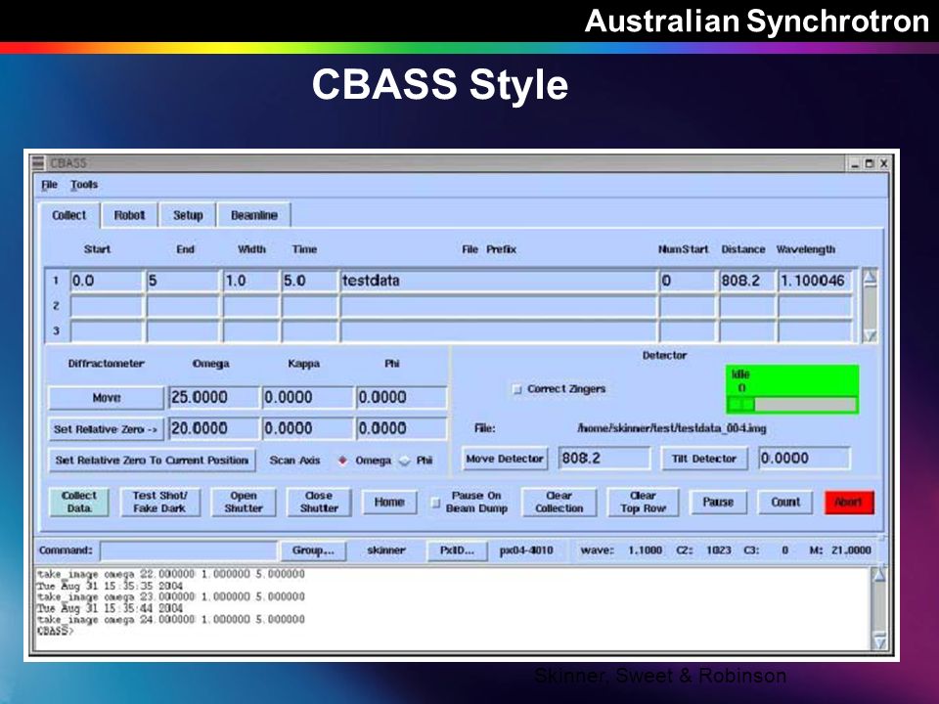Click the detector Idle progress bar

[x=792, y=405]
